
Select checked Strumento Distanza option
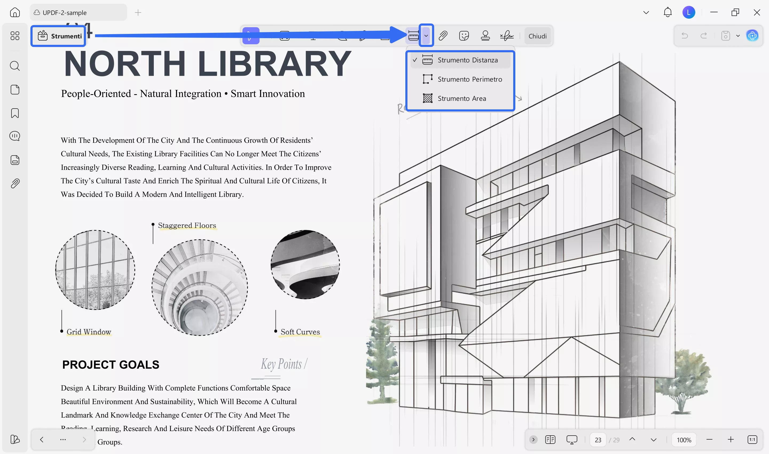click(467, 60)
